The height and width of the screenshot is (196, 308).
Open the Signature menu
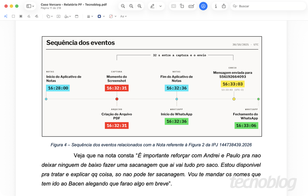pos(68,16)
